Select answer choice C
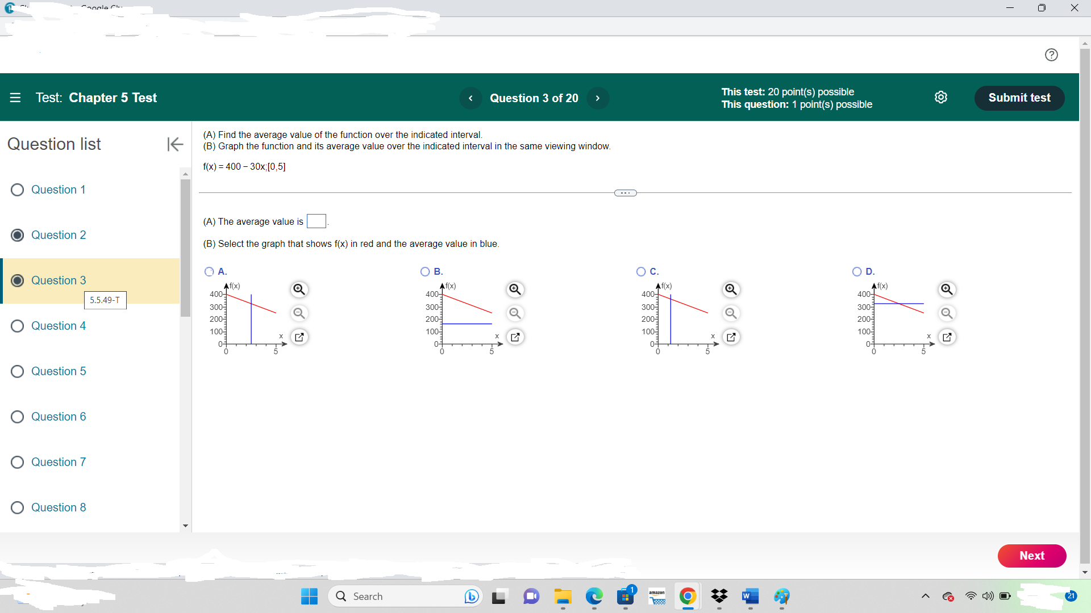 click(x=640, y=272)
